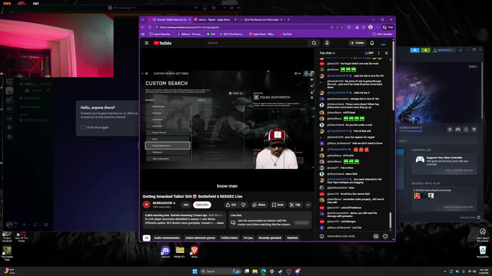Click the Windows Start button
This screenshot has height=276, width=492.
coord(195,271)
